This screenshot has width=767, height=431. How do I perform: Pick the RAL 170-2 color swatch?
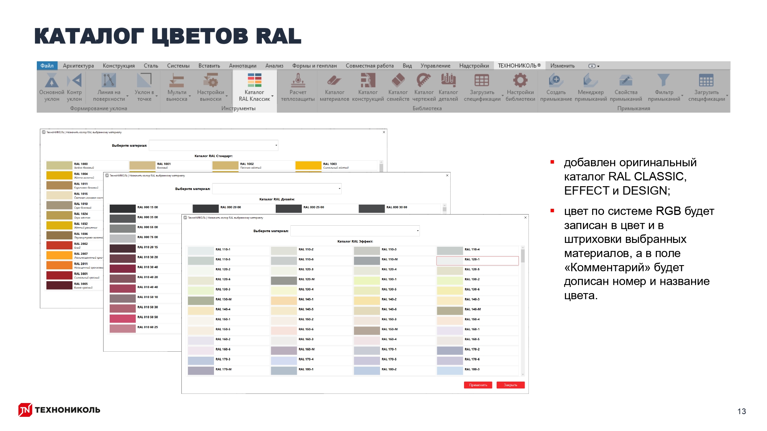[x=450, y=351]
